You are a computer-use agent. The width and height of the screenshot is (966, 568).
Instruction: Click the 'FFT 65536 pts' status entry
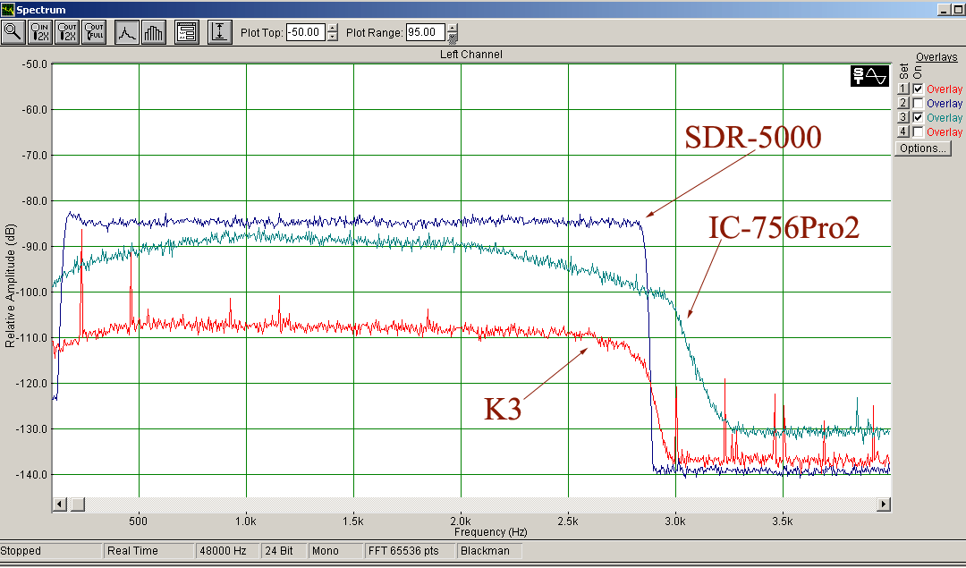coord(409,551)
